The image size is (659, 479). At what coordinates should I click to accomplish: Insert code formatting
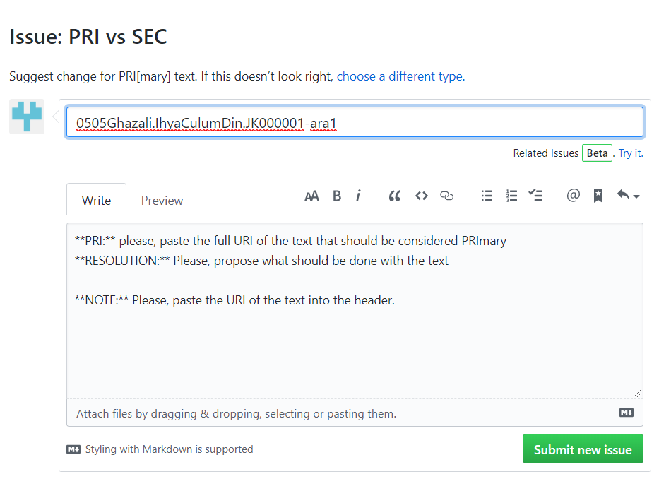click(x=421, y=196)
